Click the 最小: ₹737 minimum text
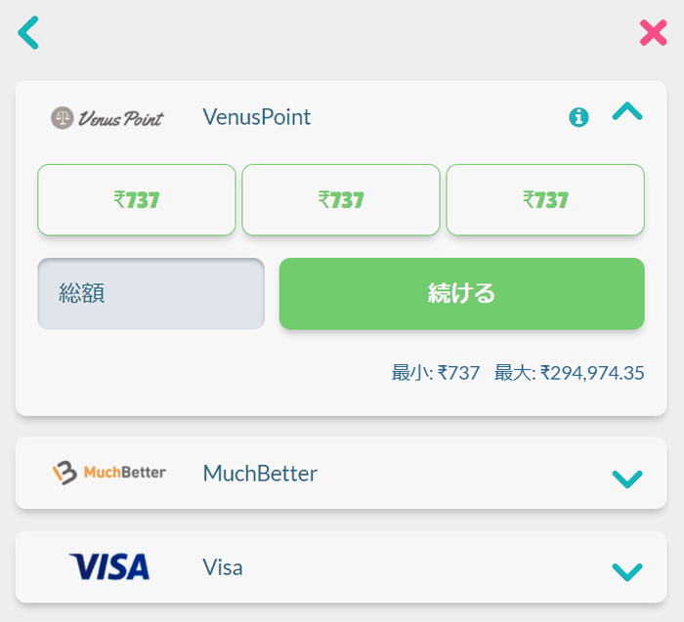Screen dimensions: 684x622 pyautogui.click(x=436, y=372)
